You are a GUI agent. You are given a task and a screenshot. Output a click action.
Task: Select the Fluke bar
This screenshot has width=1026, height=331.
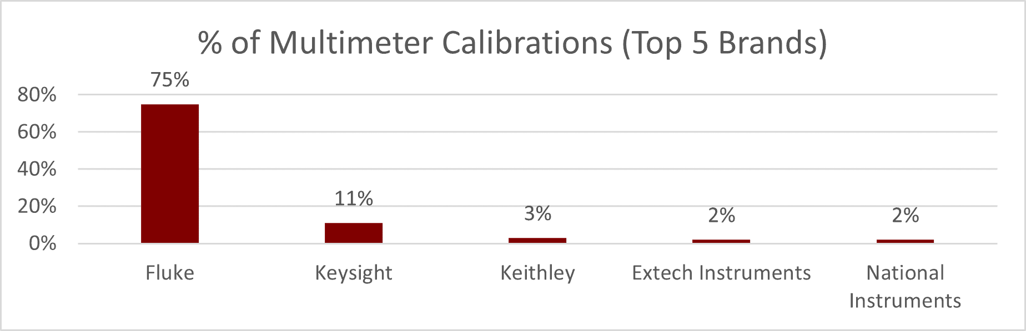(170, 174)
